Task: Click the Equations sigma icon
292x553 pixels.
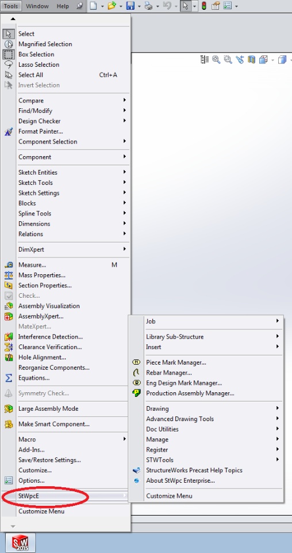Action: [x=9, y=378]
